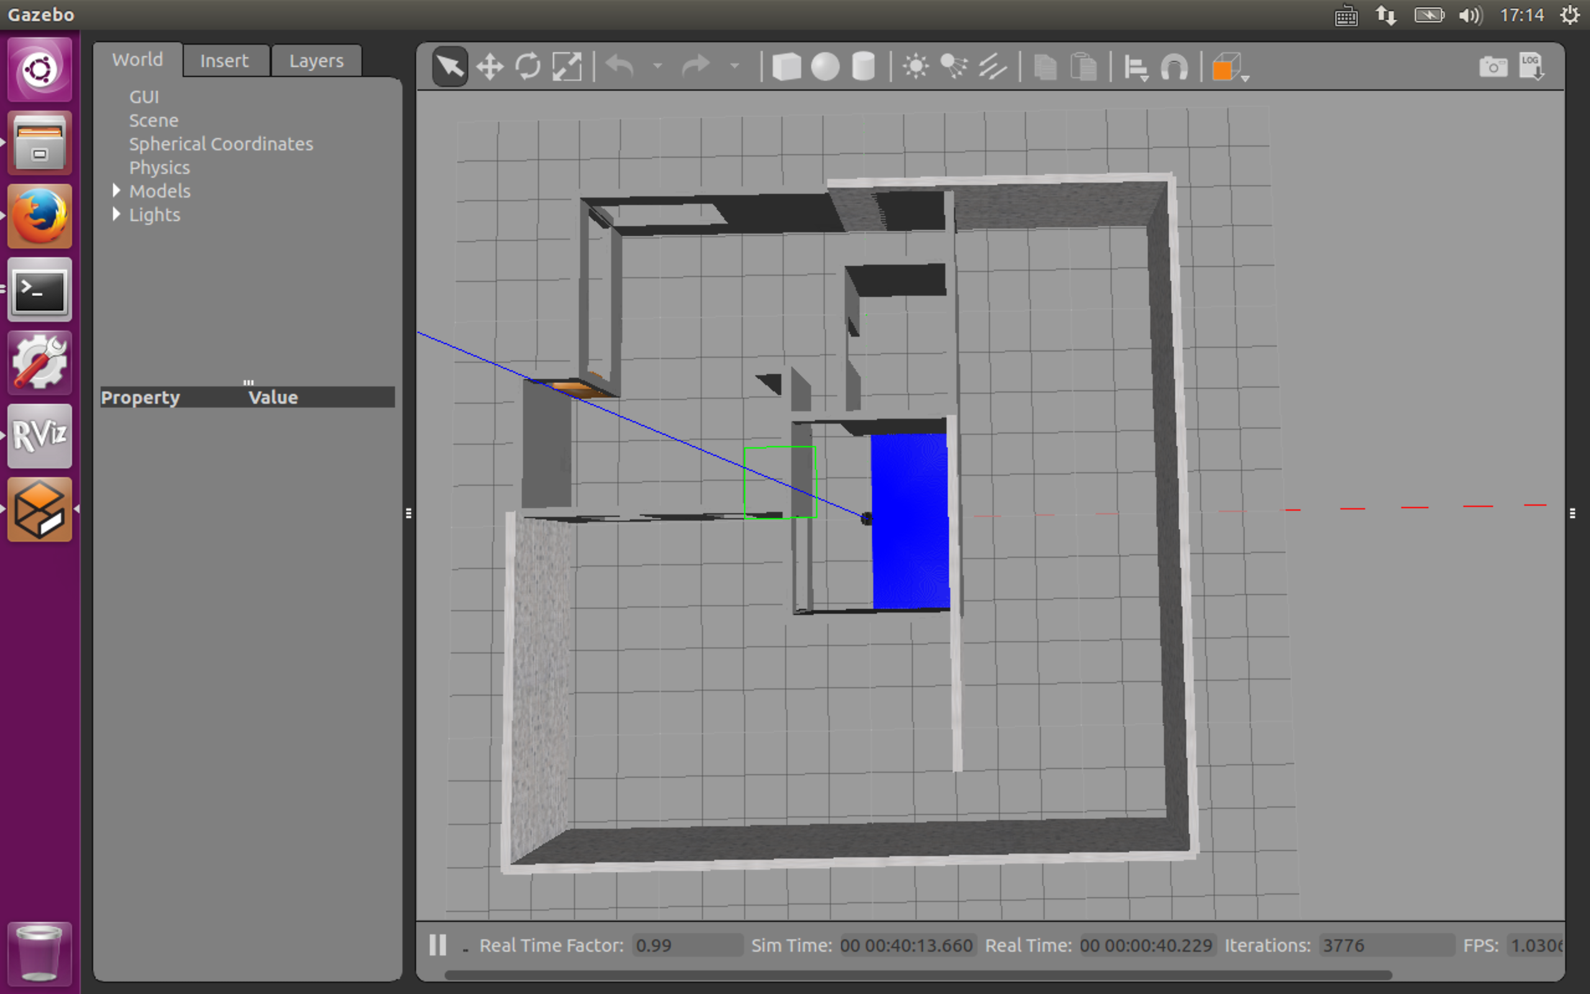This screenshot has width=1590, height=994.
Task: Copy the selected model
Action: [x=1045, y=66]
